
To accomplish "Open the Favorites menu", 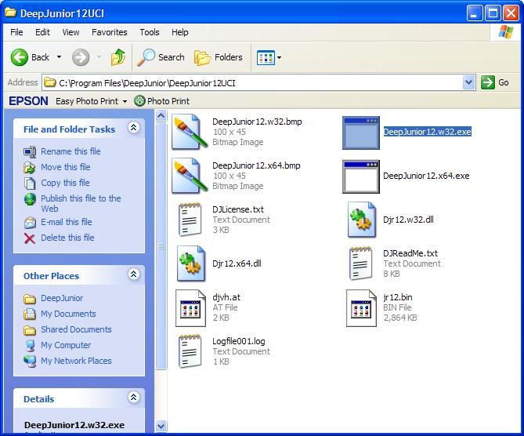I will click(109, 32).
